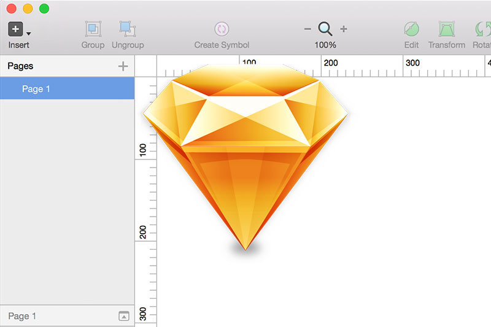The height and width of the screenshot is (327, 491).
Task: Click the 200 mark on horizontal ruler
Action: (331, 63)
